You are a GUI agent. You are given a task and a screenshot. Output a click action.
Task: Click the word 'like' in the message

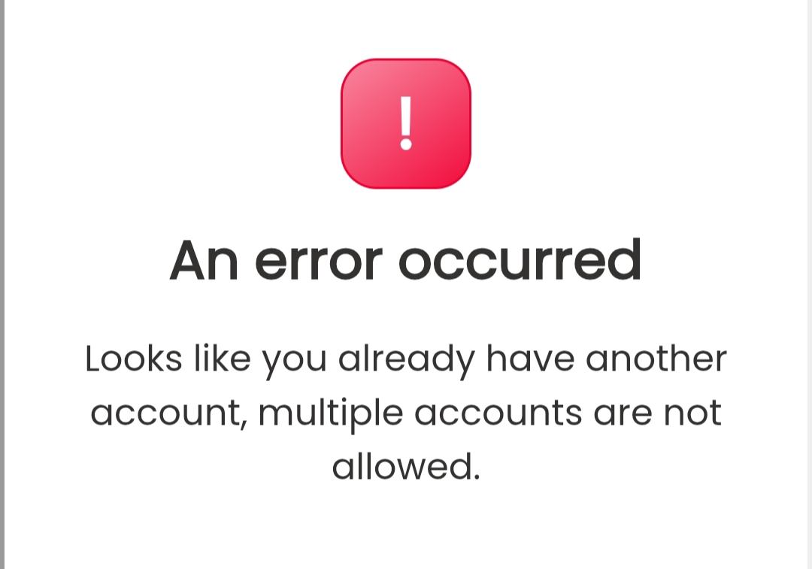222,359
